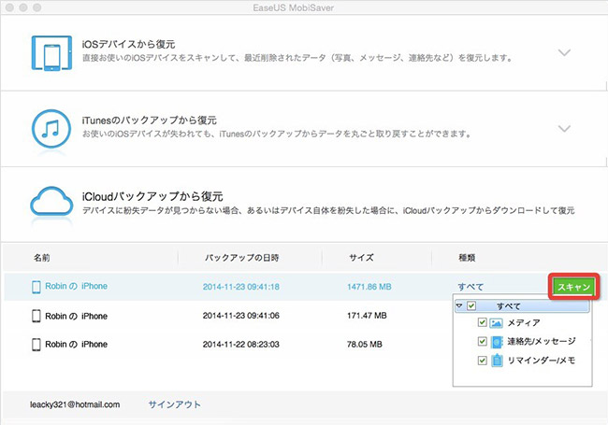Click the 連絡先/メッセージ label in the dropdown

(542, 341)
